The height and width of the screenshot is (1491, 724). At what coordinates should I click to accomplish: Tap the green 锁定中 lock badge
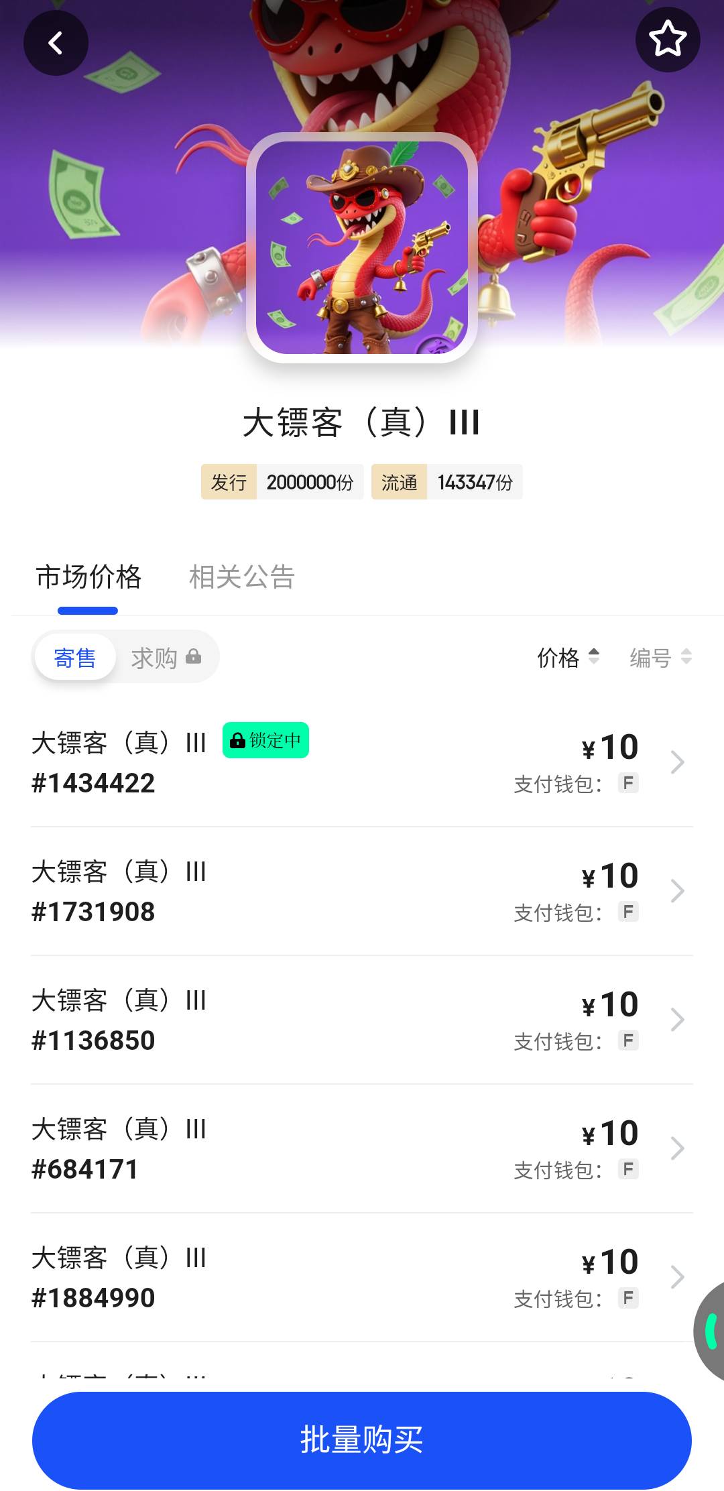(265, 740)
